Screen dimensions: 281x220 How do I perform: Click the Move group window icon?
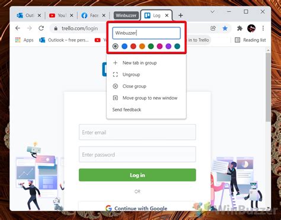tap(115, 98)
